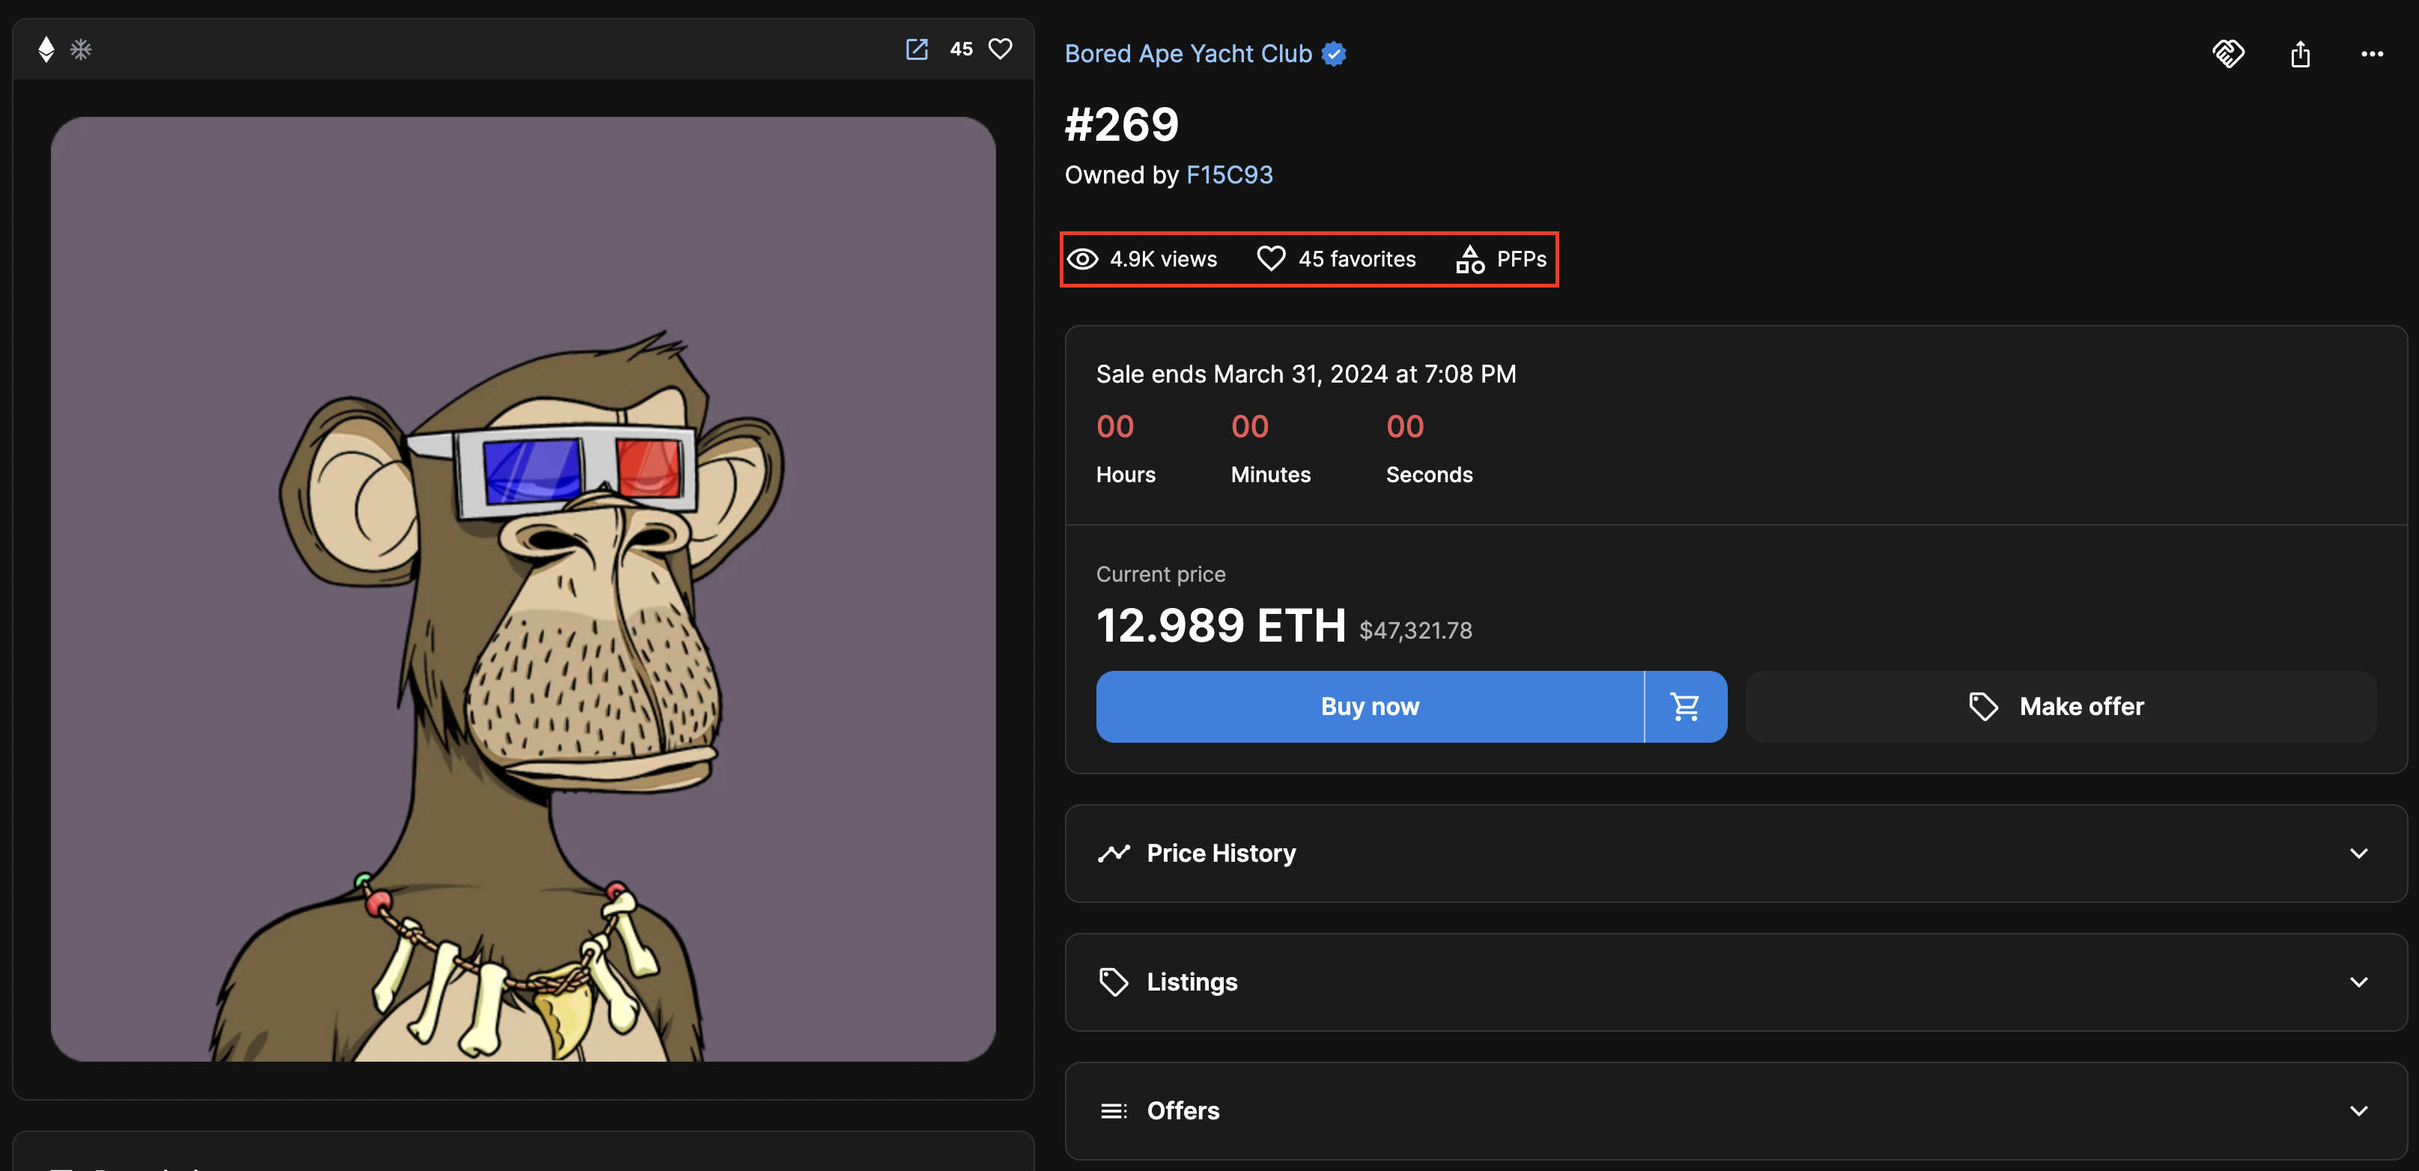Click the share icon
Viewport: 2419px width, 1171px height.
(2300, 53)
